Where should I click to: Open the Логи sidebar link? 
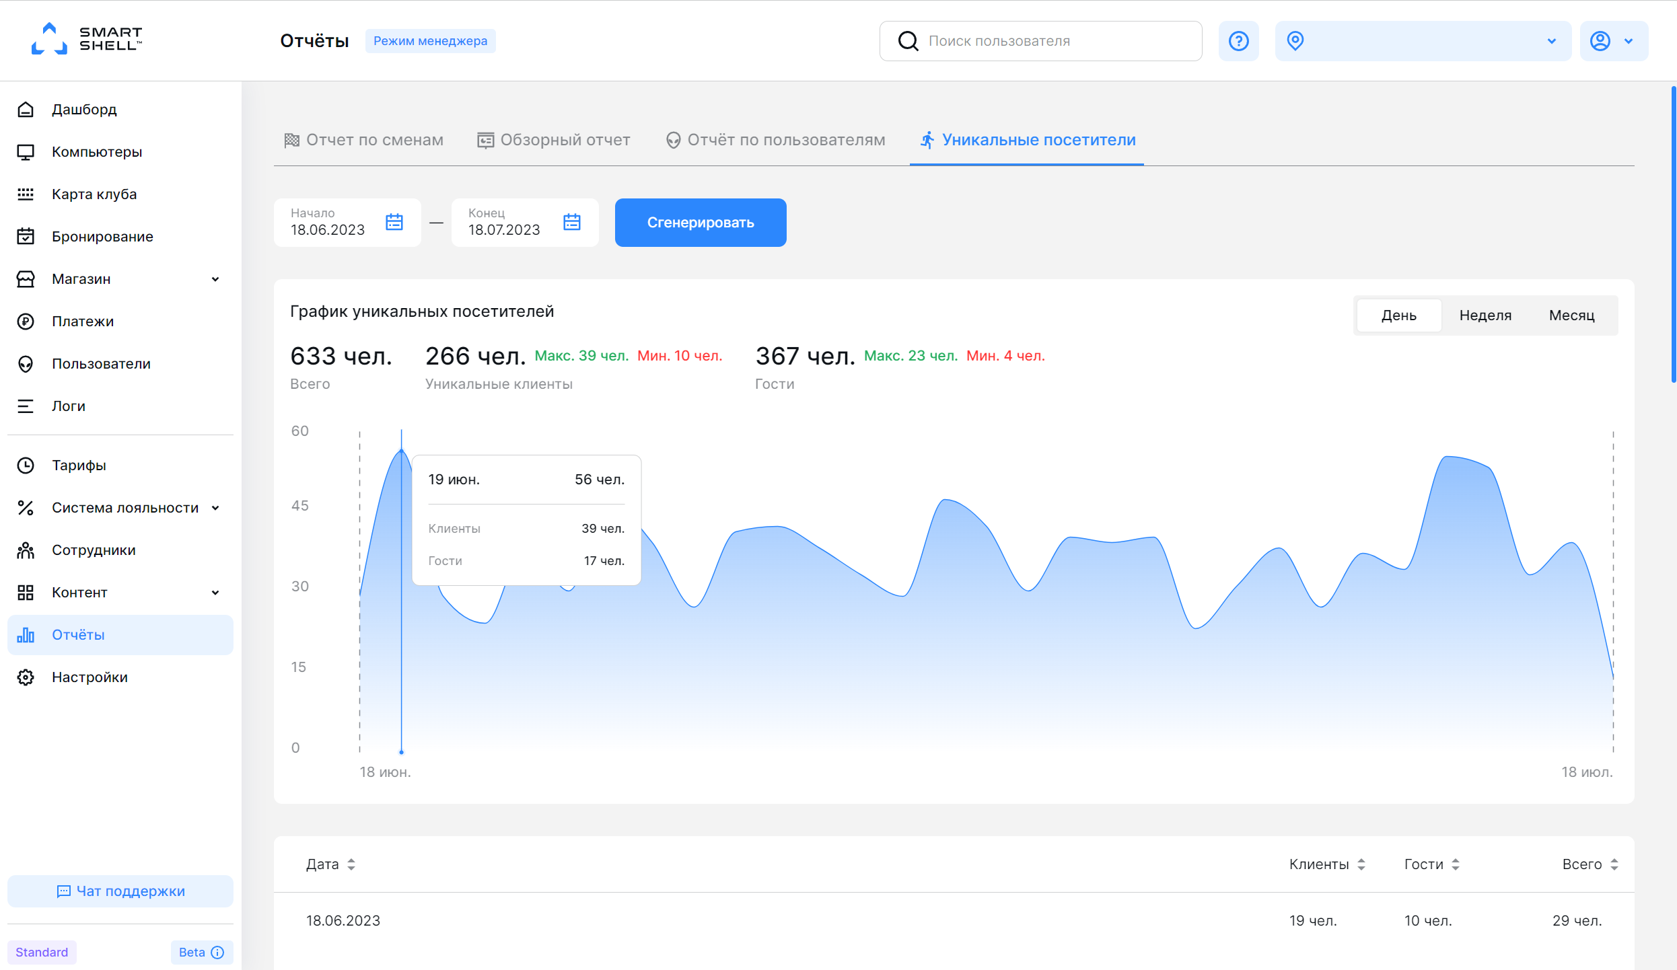(120, 406)
